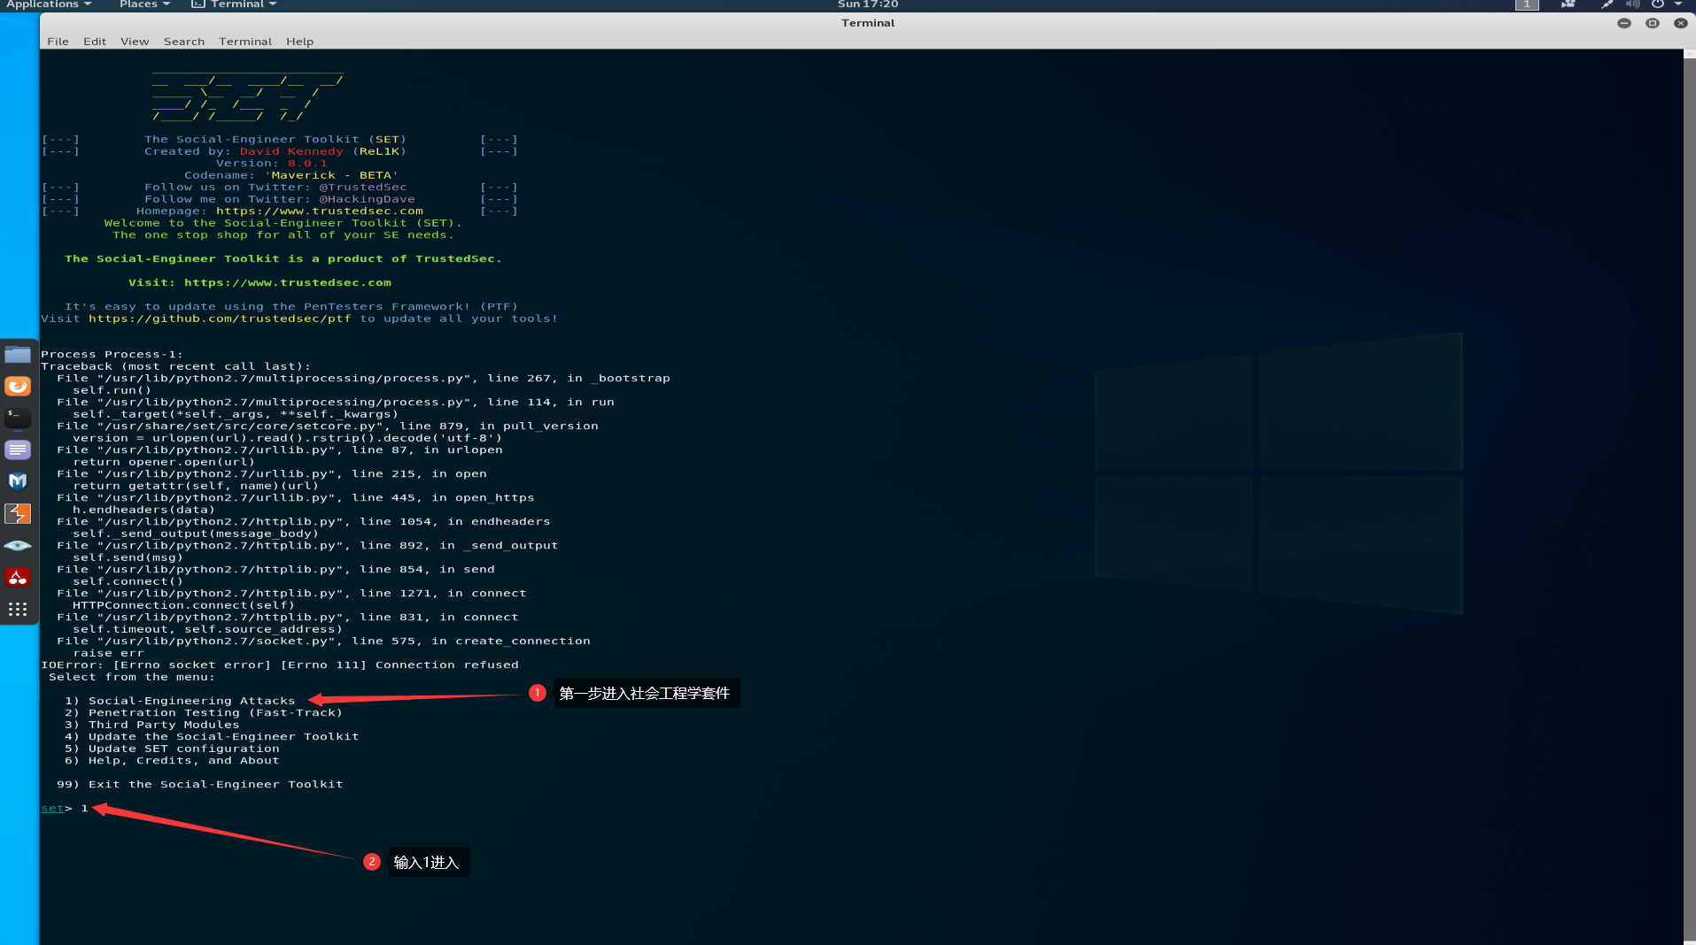Screen dimensions: 1696x945
Task: Click '1) Social-Engineering Attacks' menu line
Action: click(x=180, y=701)
